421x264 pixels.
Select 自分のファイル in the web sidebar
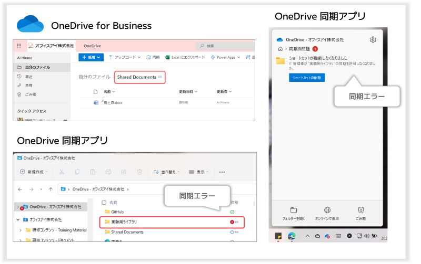[42, 67]
